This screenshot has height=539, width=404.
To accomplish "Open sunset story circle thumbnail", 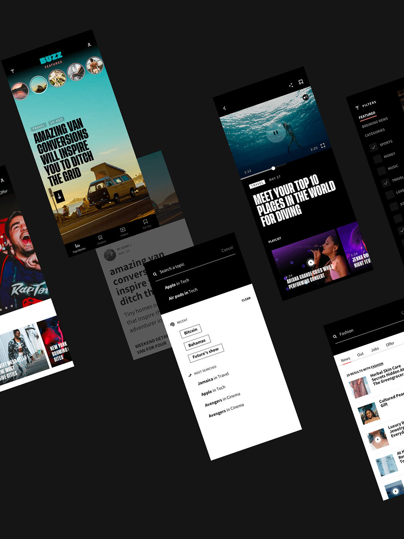I will 20,91.
